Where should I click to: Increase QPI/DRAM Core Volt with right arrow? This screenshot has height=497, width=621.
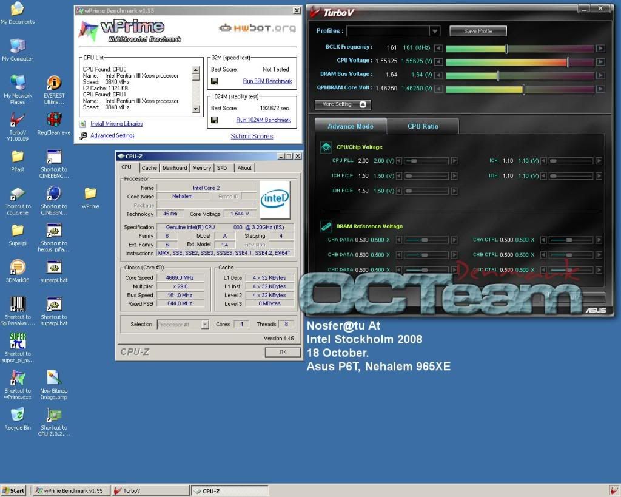click(x=601, y=89)
